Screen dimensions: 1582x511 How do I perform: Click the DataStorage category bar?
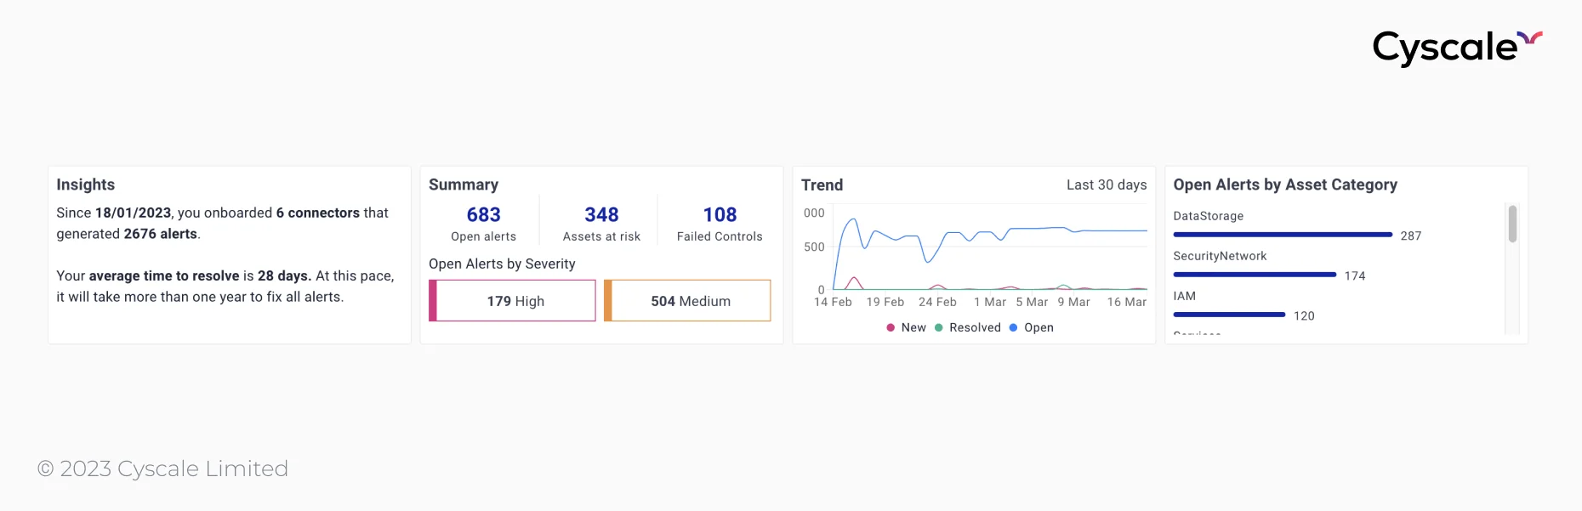pyautogui.click(x=1282, y=235)
